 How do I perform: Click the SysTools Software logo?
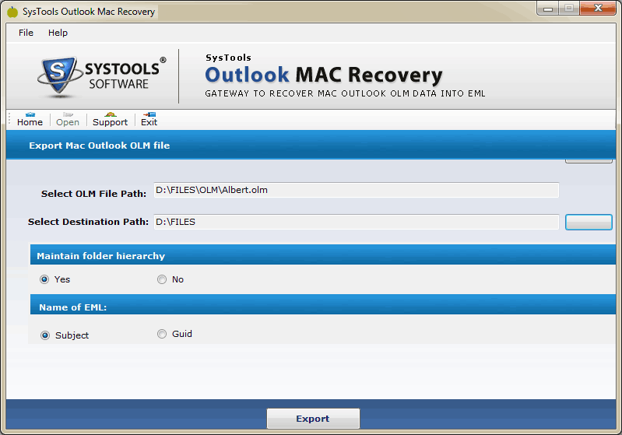tap(102, 76)
